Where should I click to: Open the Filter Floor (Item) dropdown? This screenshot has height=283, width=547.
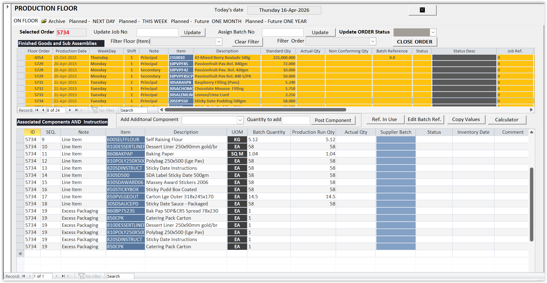click(219, 42)
